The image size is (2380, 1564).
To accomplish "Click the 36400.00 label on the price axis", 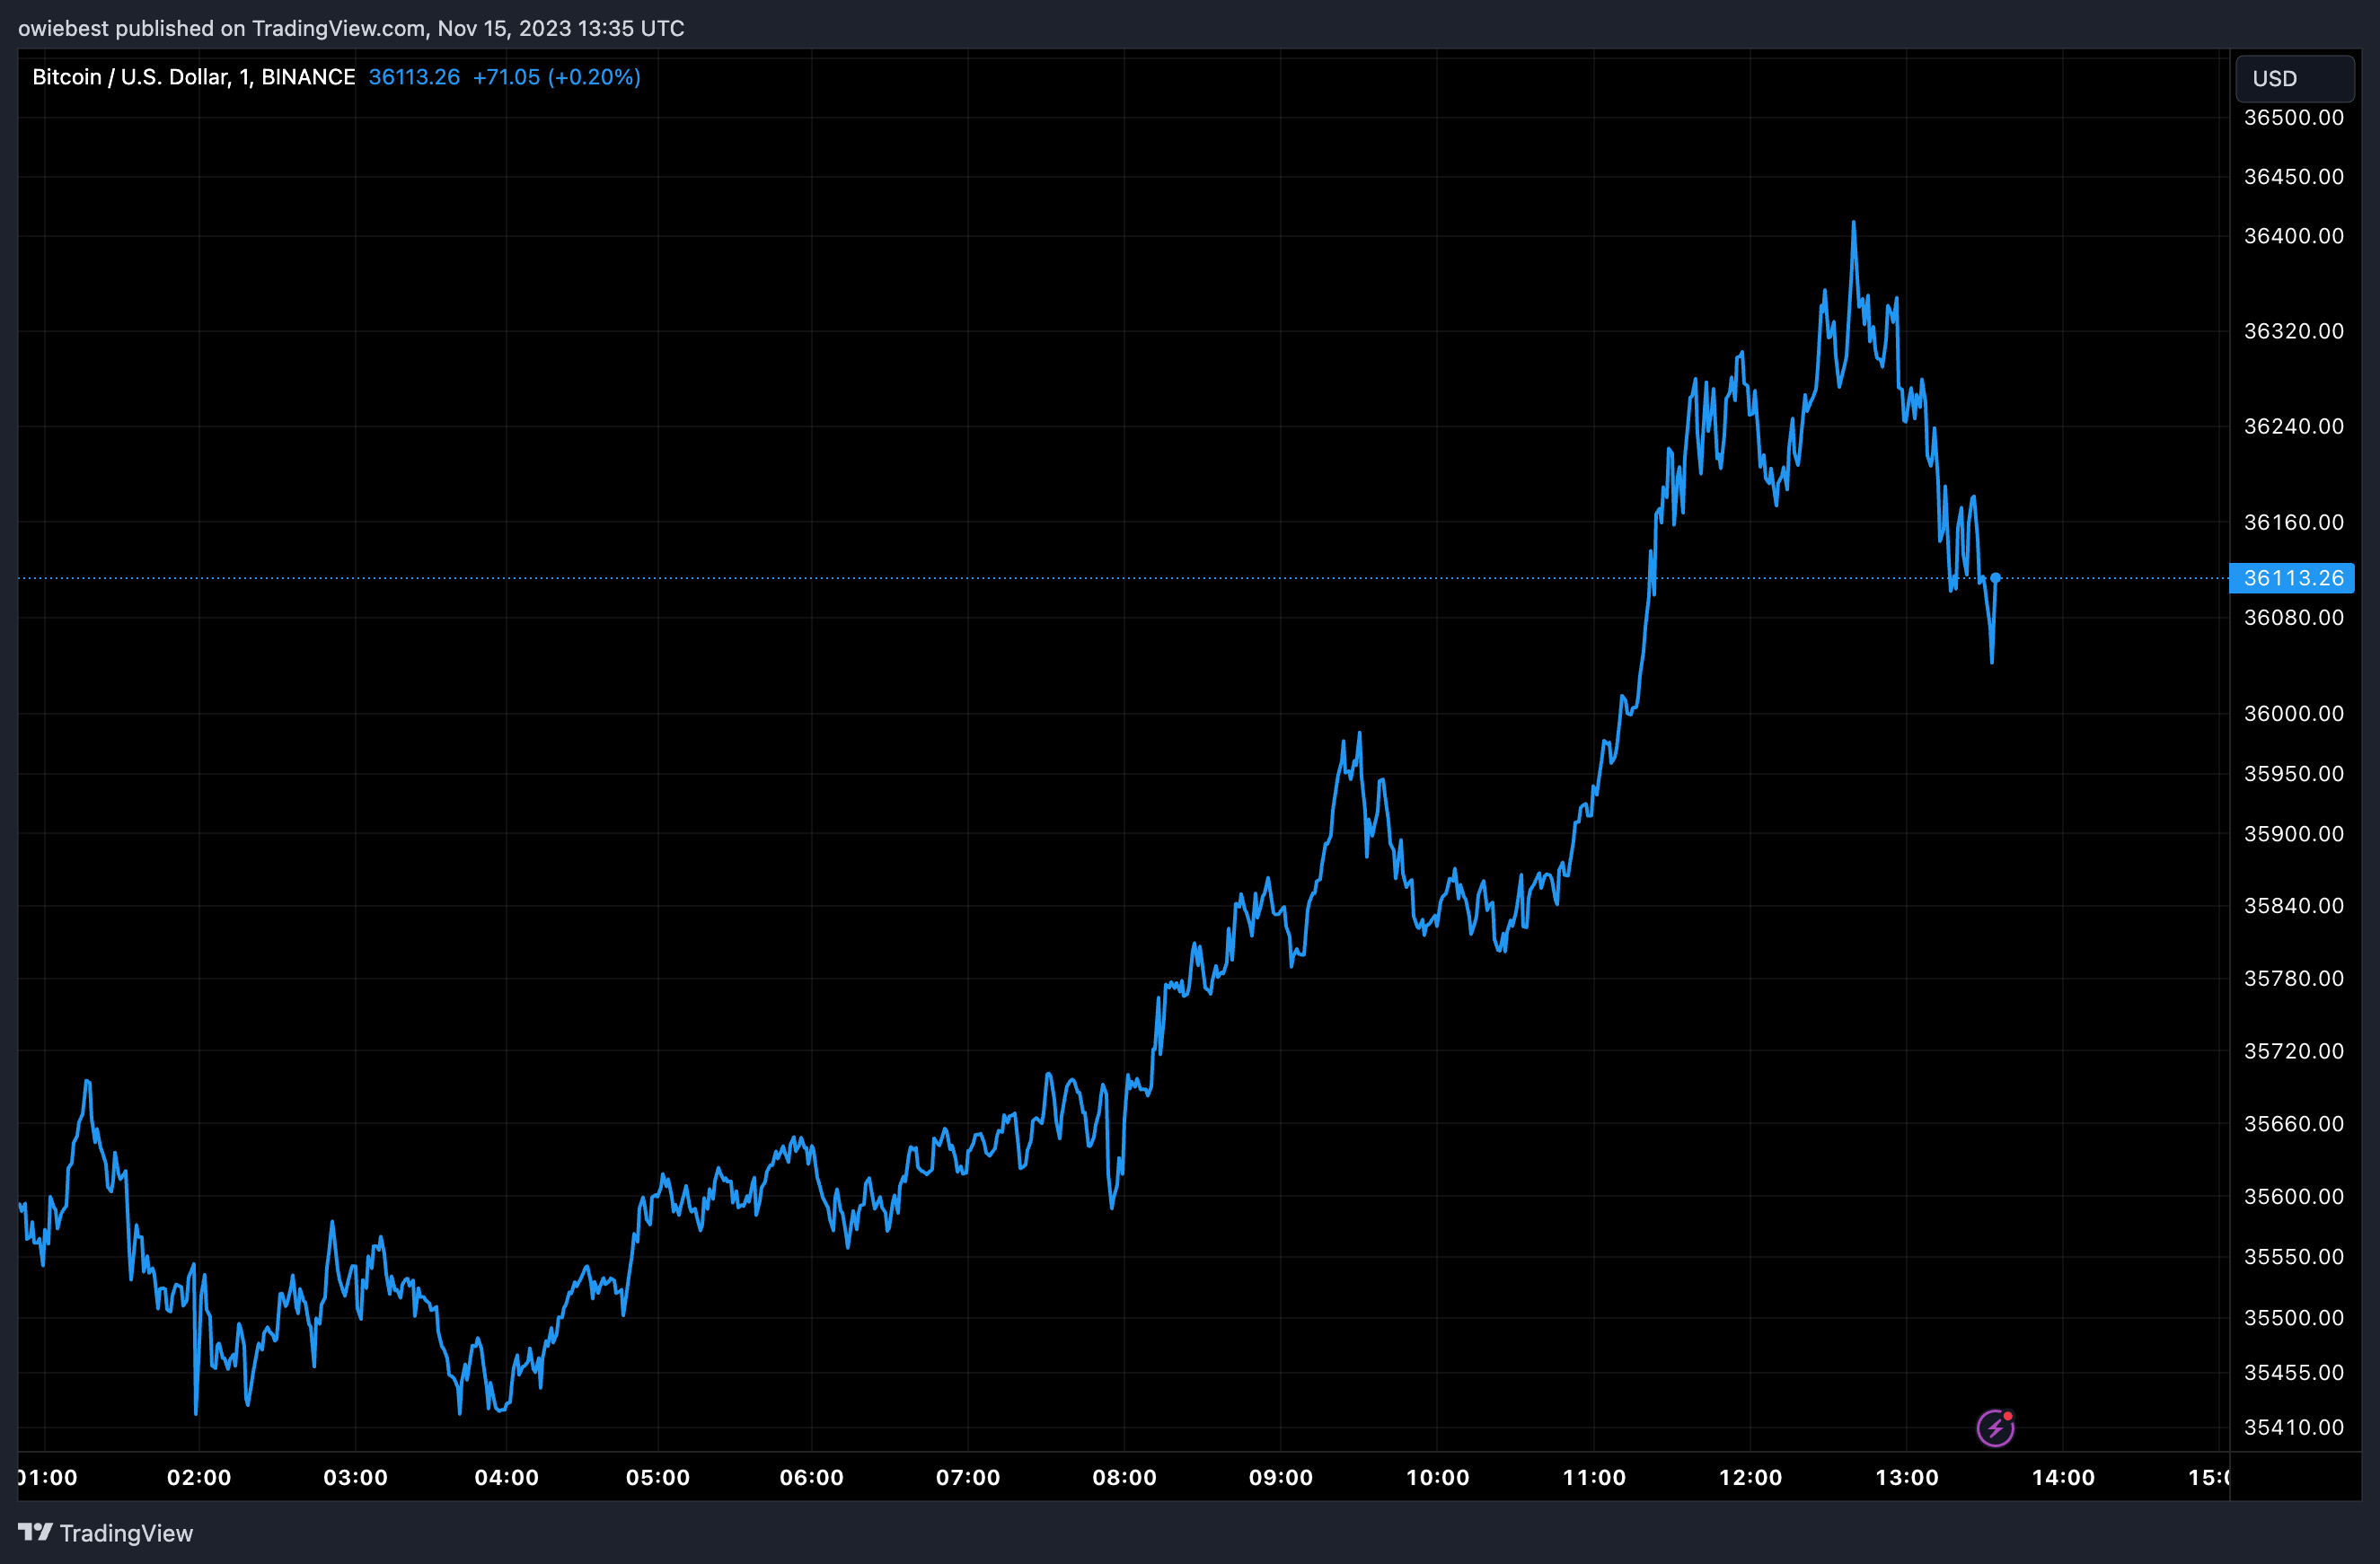I will [2293, 236].
